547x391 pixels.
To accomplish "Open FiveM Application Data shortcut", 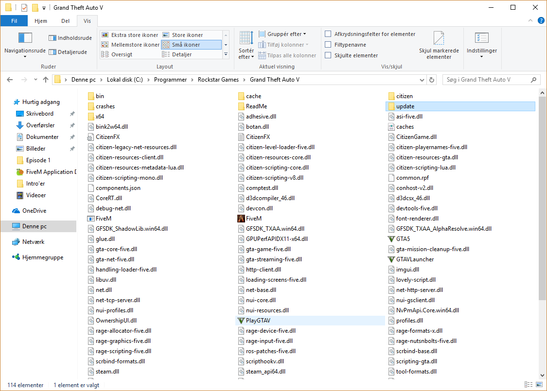I will [46, 172].
